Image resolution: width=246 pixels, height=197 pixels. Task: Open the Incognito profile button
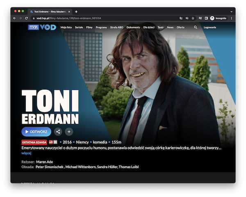[219, 18]
